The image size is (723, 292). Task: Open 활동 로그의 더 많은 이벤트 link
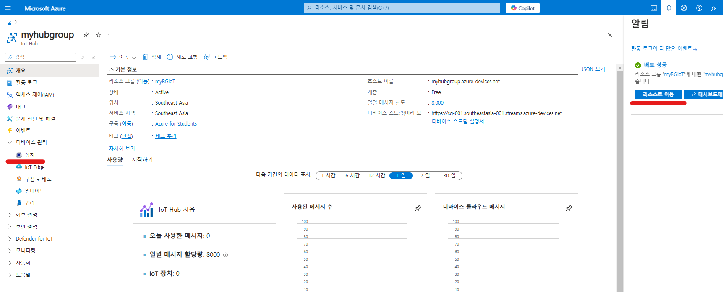point(664,49)
